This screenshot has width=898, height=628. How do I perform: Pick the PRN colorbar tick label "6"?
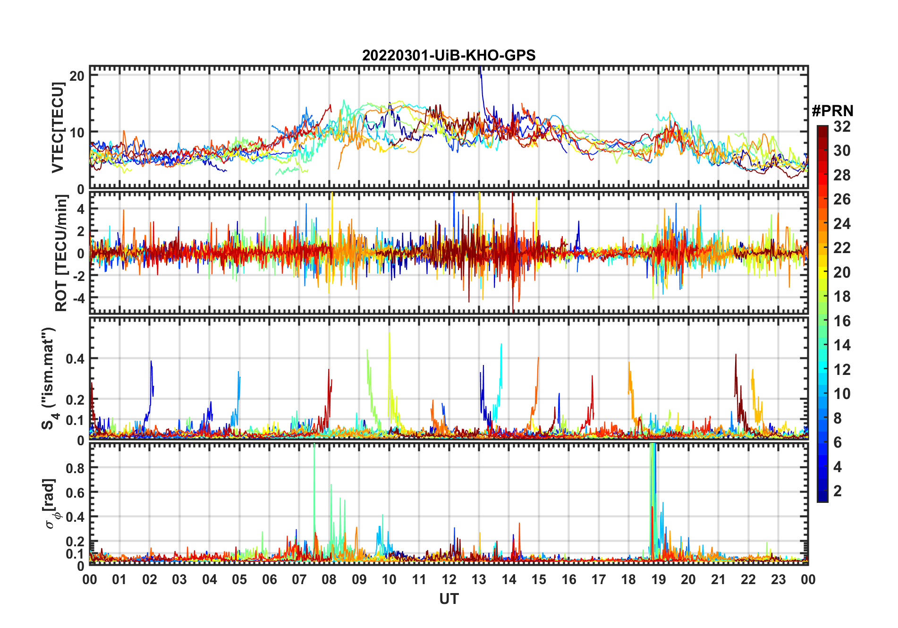(x=838, y=442)
